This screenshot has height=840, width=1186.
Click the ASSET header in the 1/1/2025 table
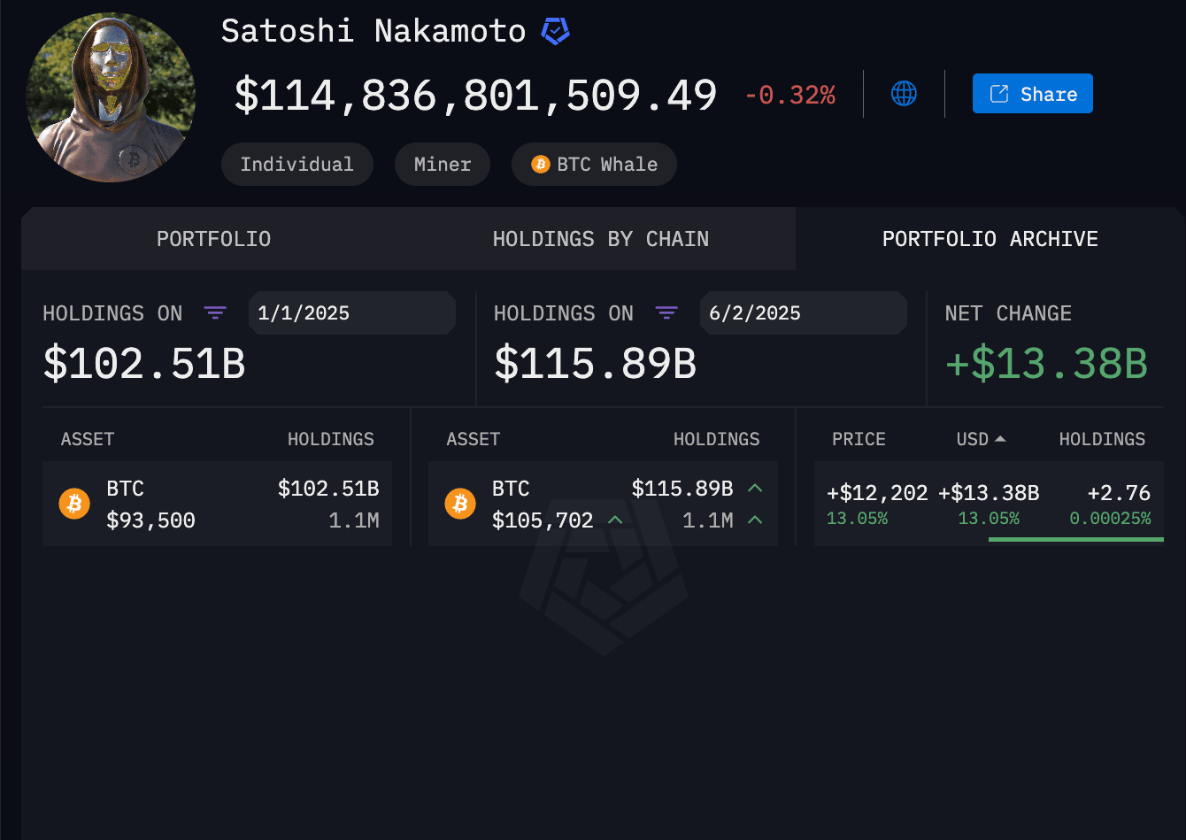(88, 439)
